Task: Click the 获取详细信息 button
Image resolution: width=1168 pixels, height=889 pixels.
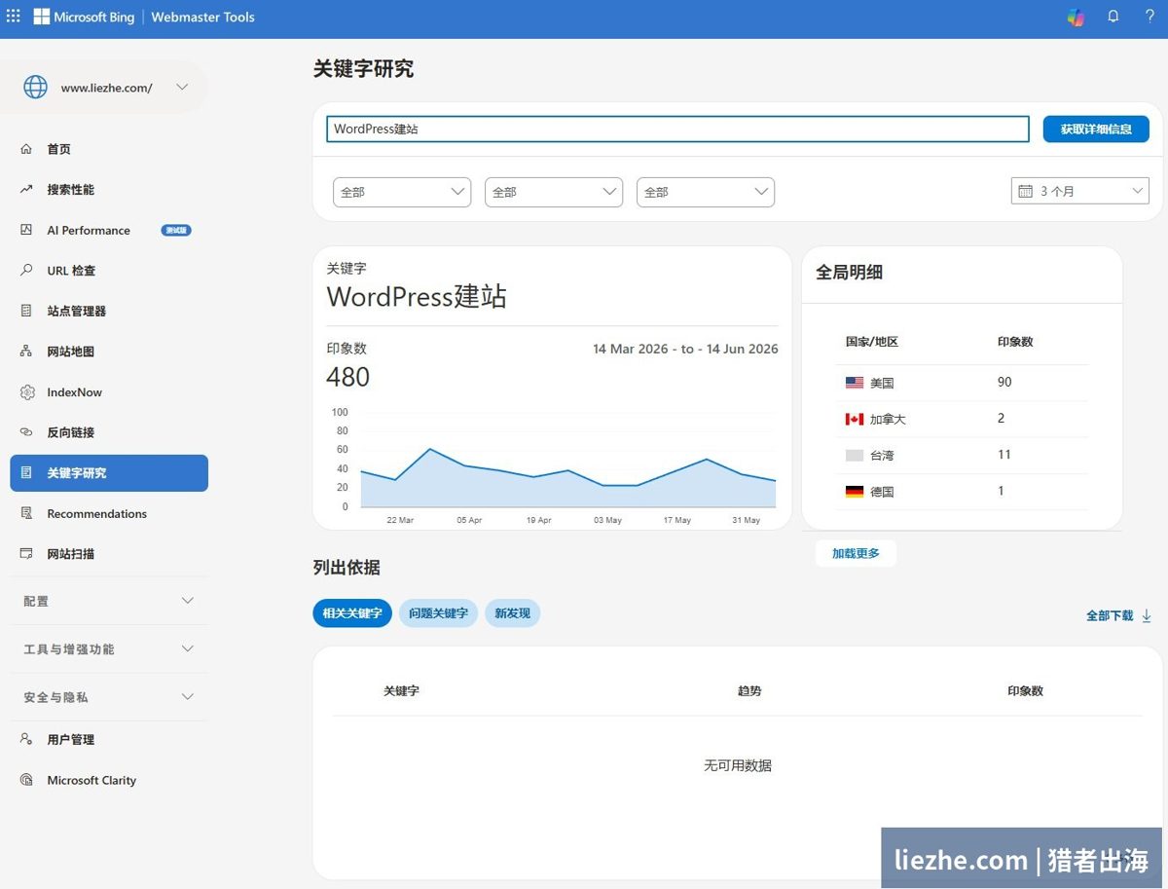Action: pyautogui.click(x=1096, y=129)
